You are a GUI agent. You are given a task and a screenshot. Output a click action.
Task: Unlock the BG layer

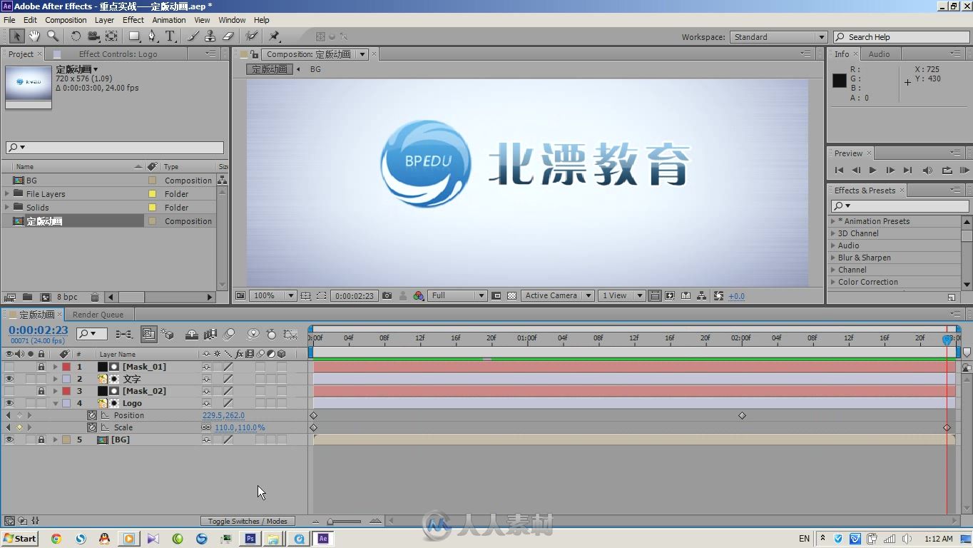pos(41,440)
